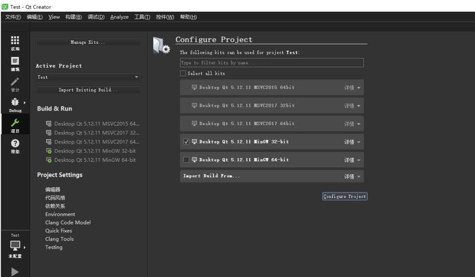
Task: Check the MSVC2015 64bit kit checkbox
Action: (x=186, y=87)
